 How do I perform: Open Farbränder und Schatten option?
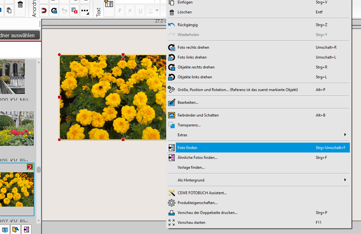(198, 115)
